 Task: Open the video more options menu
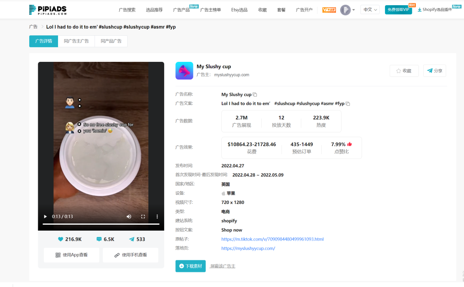[157, 217]
